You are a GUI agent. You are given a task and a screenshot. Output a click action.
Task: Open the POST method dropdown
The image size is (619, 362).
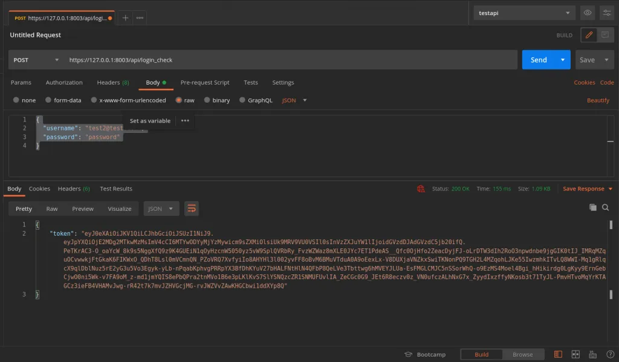click(x=36, y=60)
